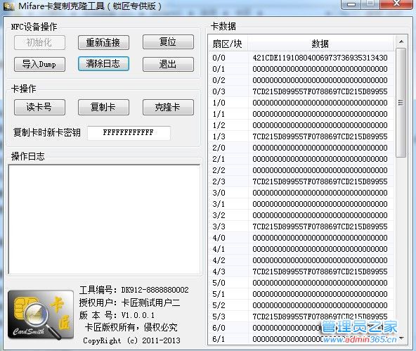Select row 4/3 in card data

coord(301,272)
